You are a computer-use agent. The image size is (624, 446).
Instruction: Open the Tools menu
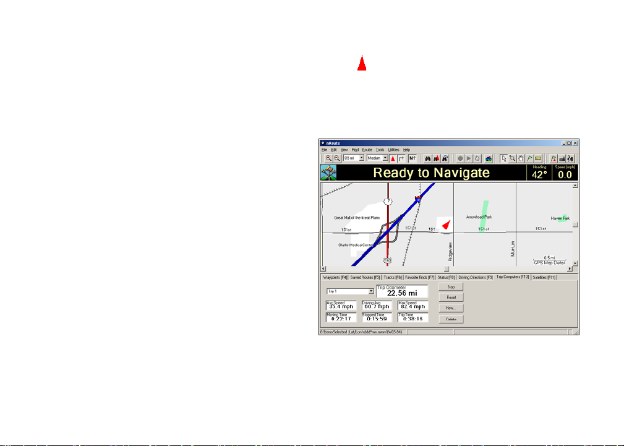(380, 150)
